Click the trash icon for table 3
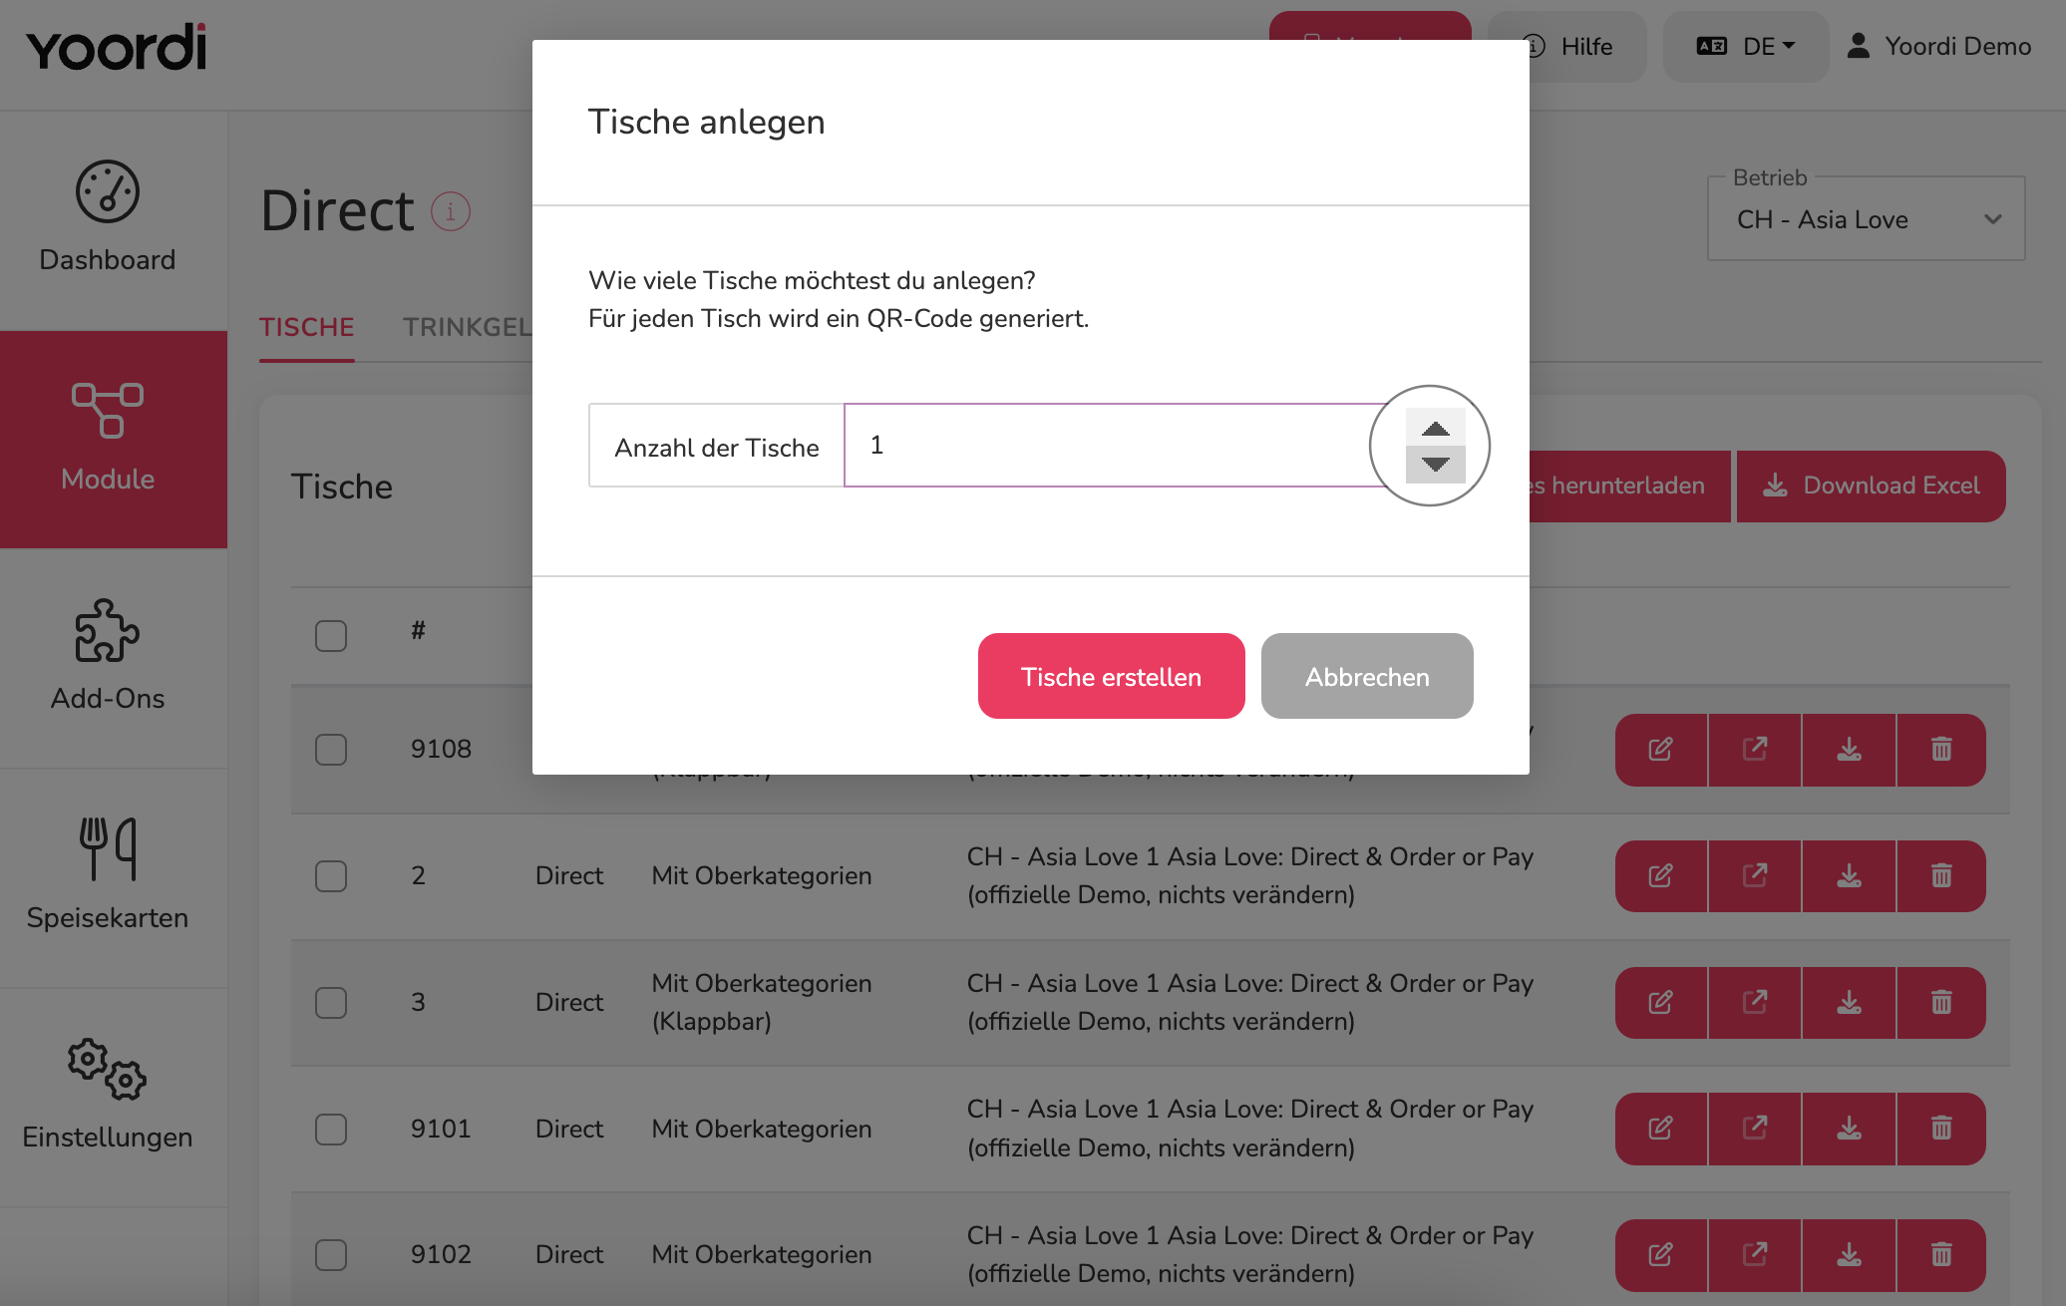2066x1306 pixels. (1940, 1003)
